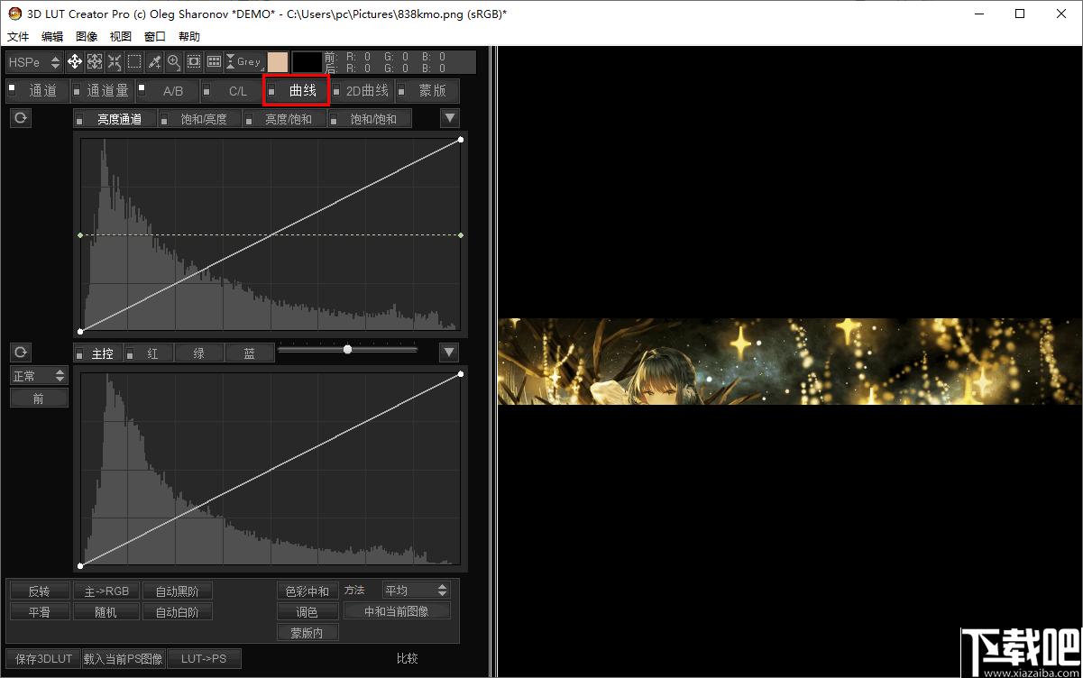
Task: Click the 自动黑阶 button
Action: coord(178,591)
